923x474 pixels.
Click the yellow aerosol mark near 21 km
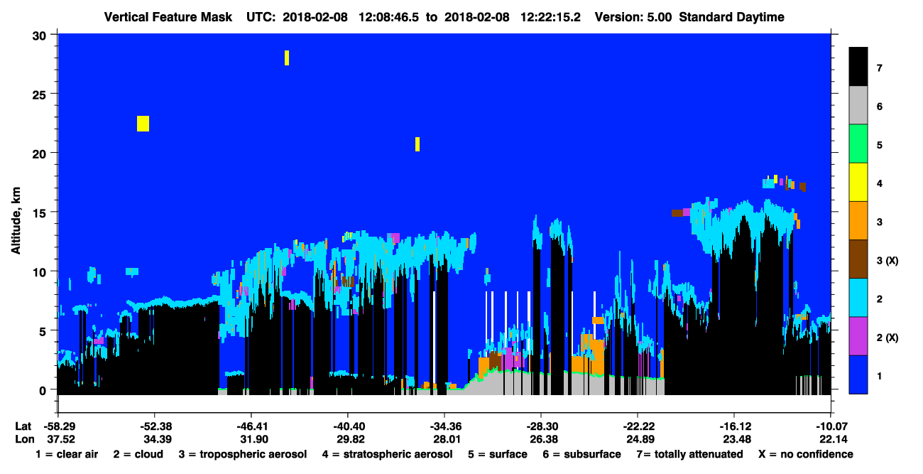click(417, 144)
